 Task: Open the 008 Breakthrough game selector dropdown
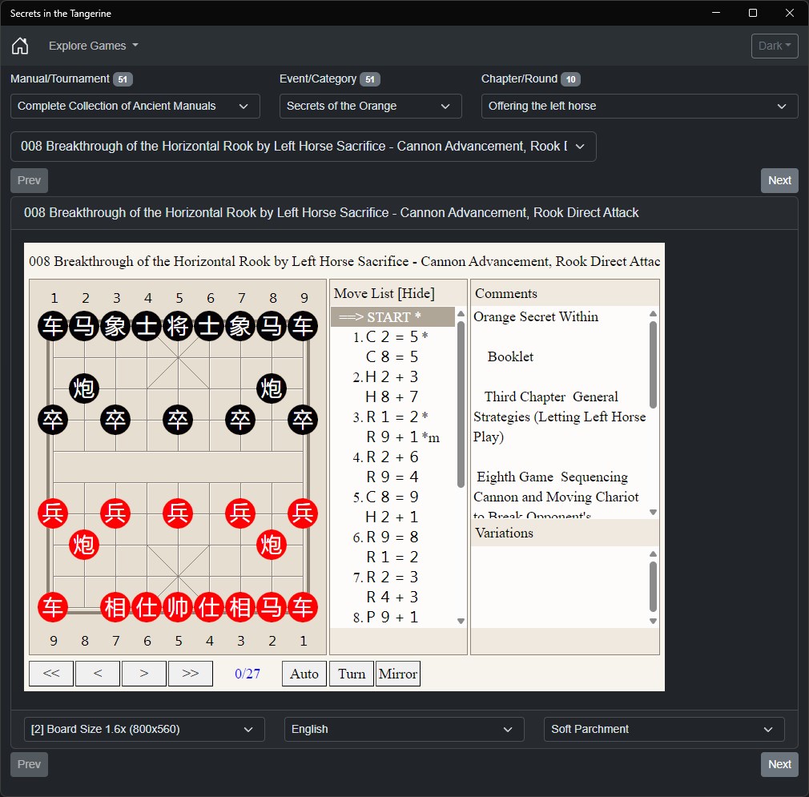pyautogui.click(x=304, y=147)
